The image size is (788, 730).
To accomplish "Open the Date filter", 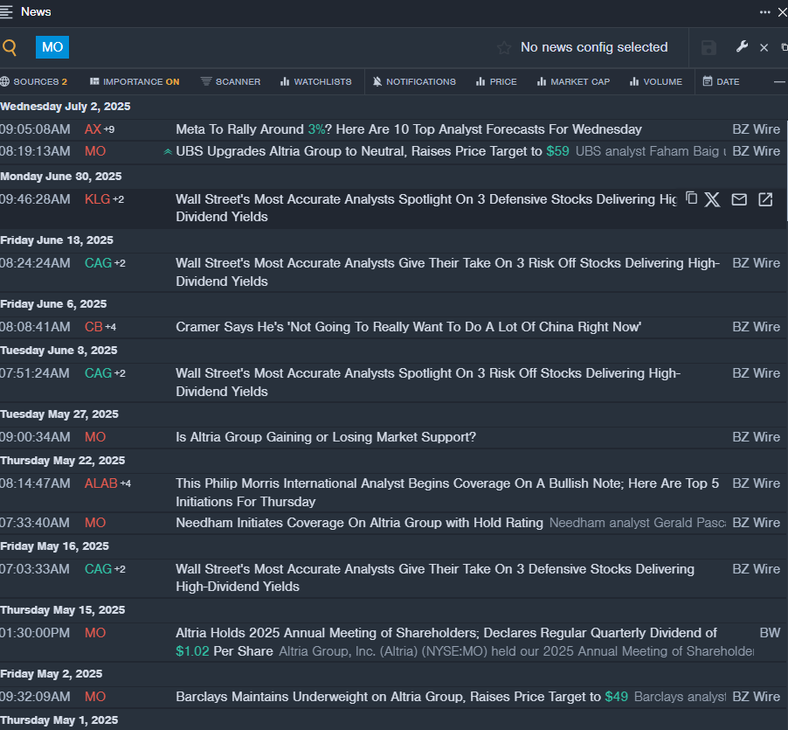I will pos(721,82).
